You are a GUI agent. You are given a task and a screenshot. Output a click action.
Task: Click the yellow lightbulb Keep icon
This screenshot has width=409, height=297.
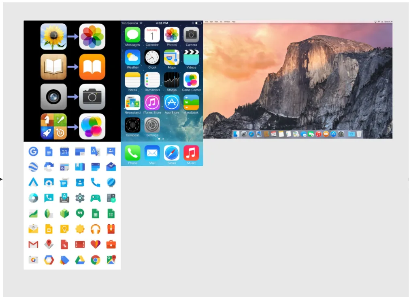click(64, 229)
